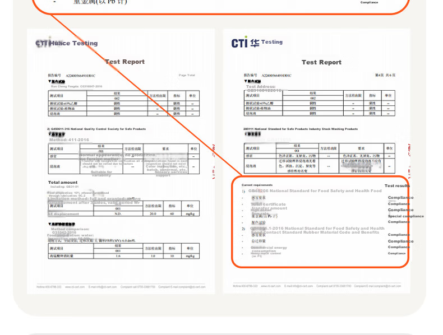Click the N.D. result cell in left table
Viewport: 443px width, 335px height.
[118, 214]
